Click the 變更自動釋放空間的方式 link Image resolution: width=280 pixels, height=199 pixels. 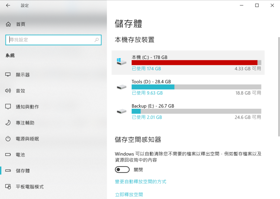[141, 182]
